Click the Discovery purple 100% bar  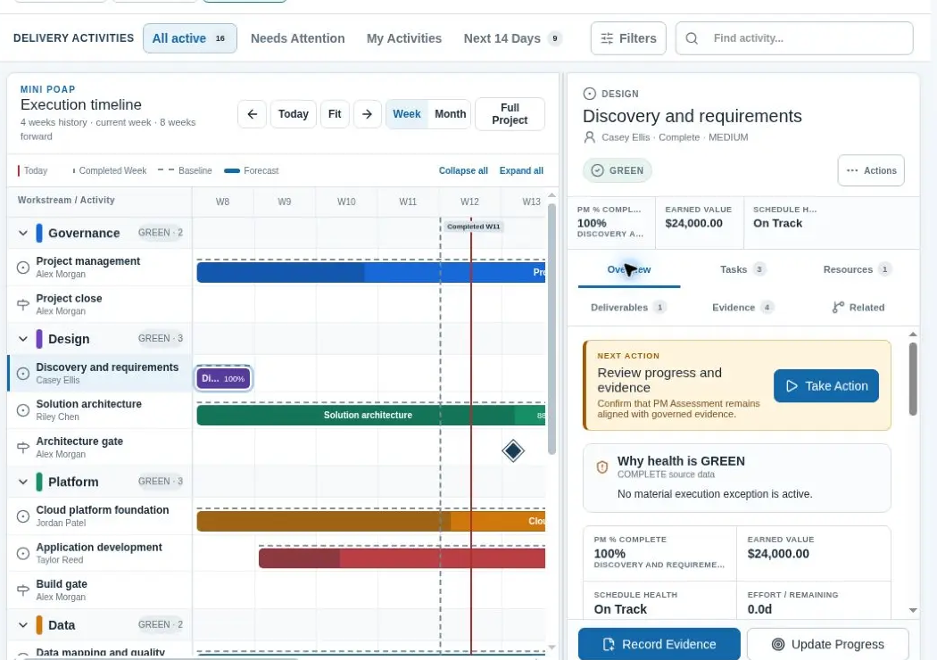tap(223, 378)
